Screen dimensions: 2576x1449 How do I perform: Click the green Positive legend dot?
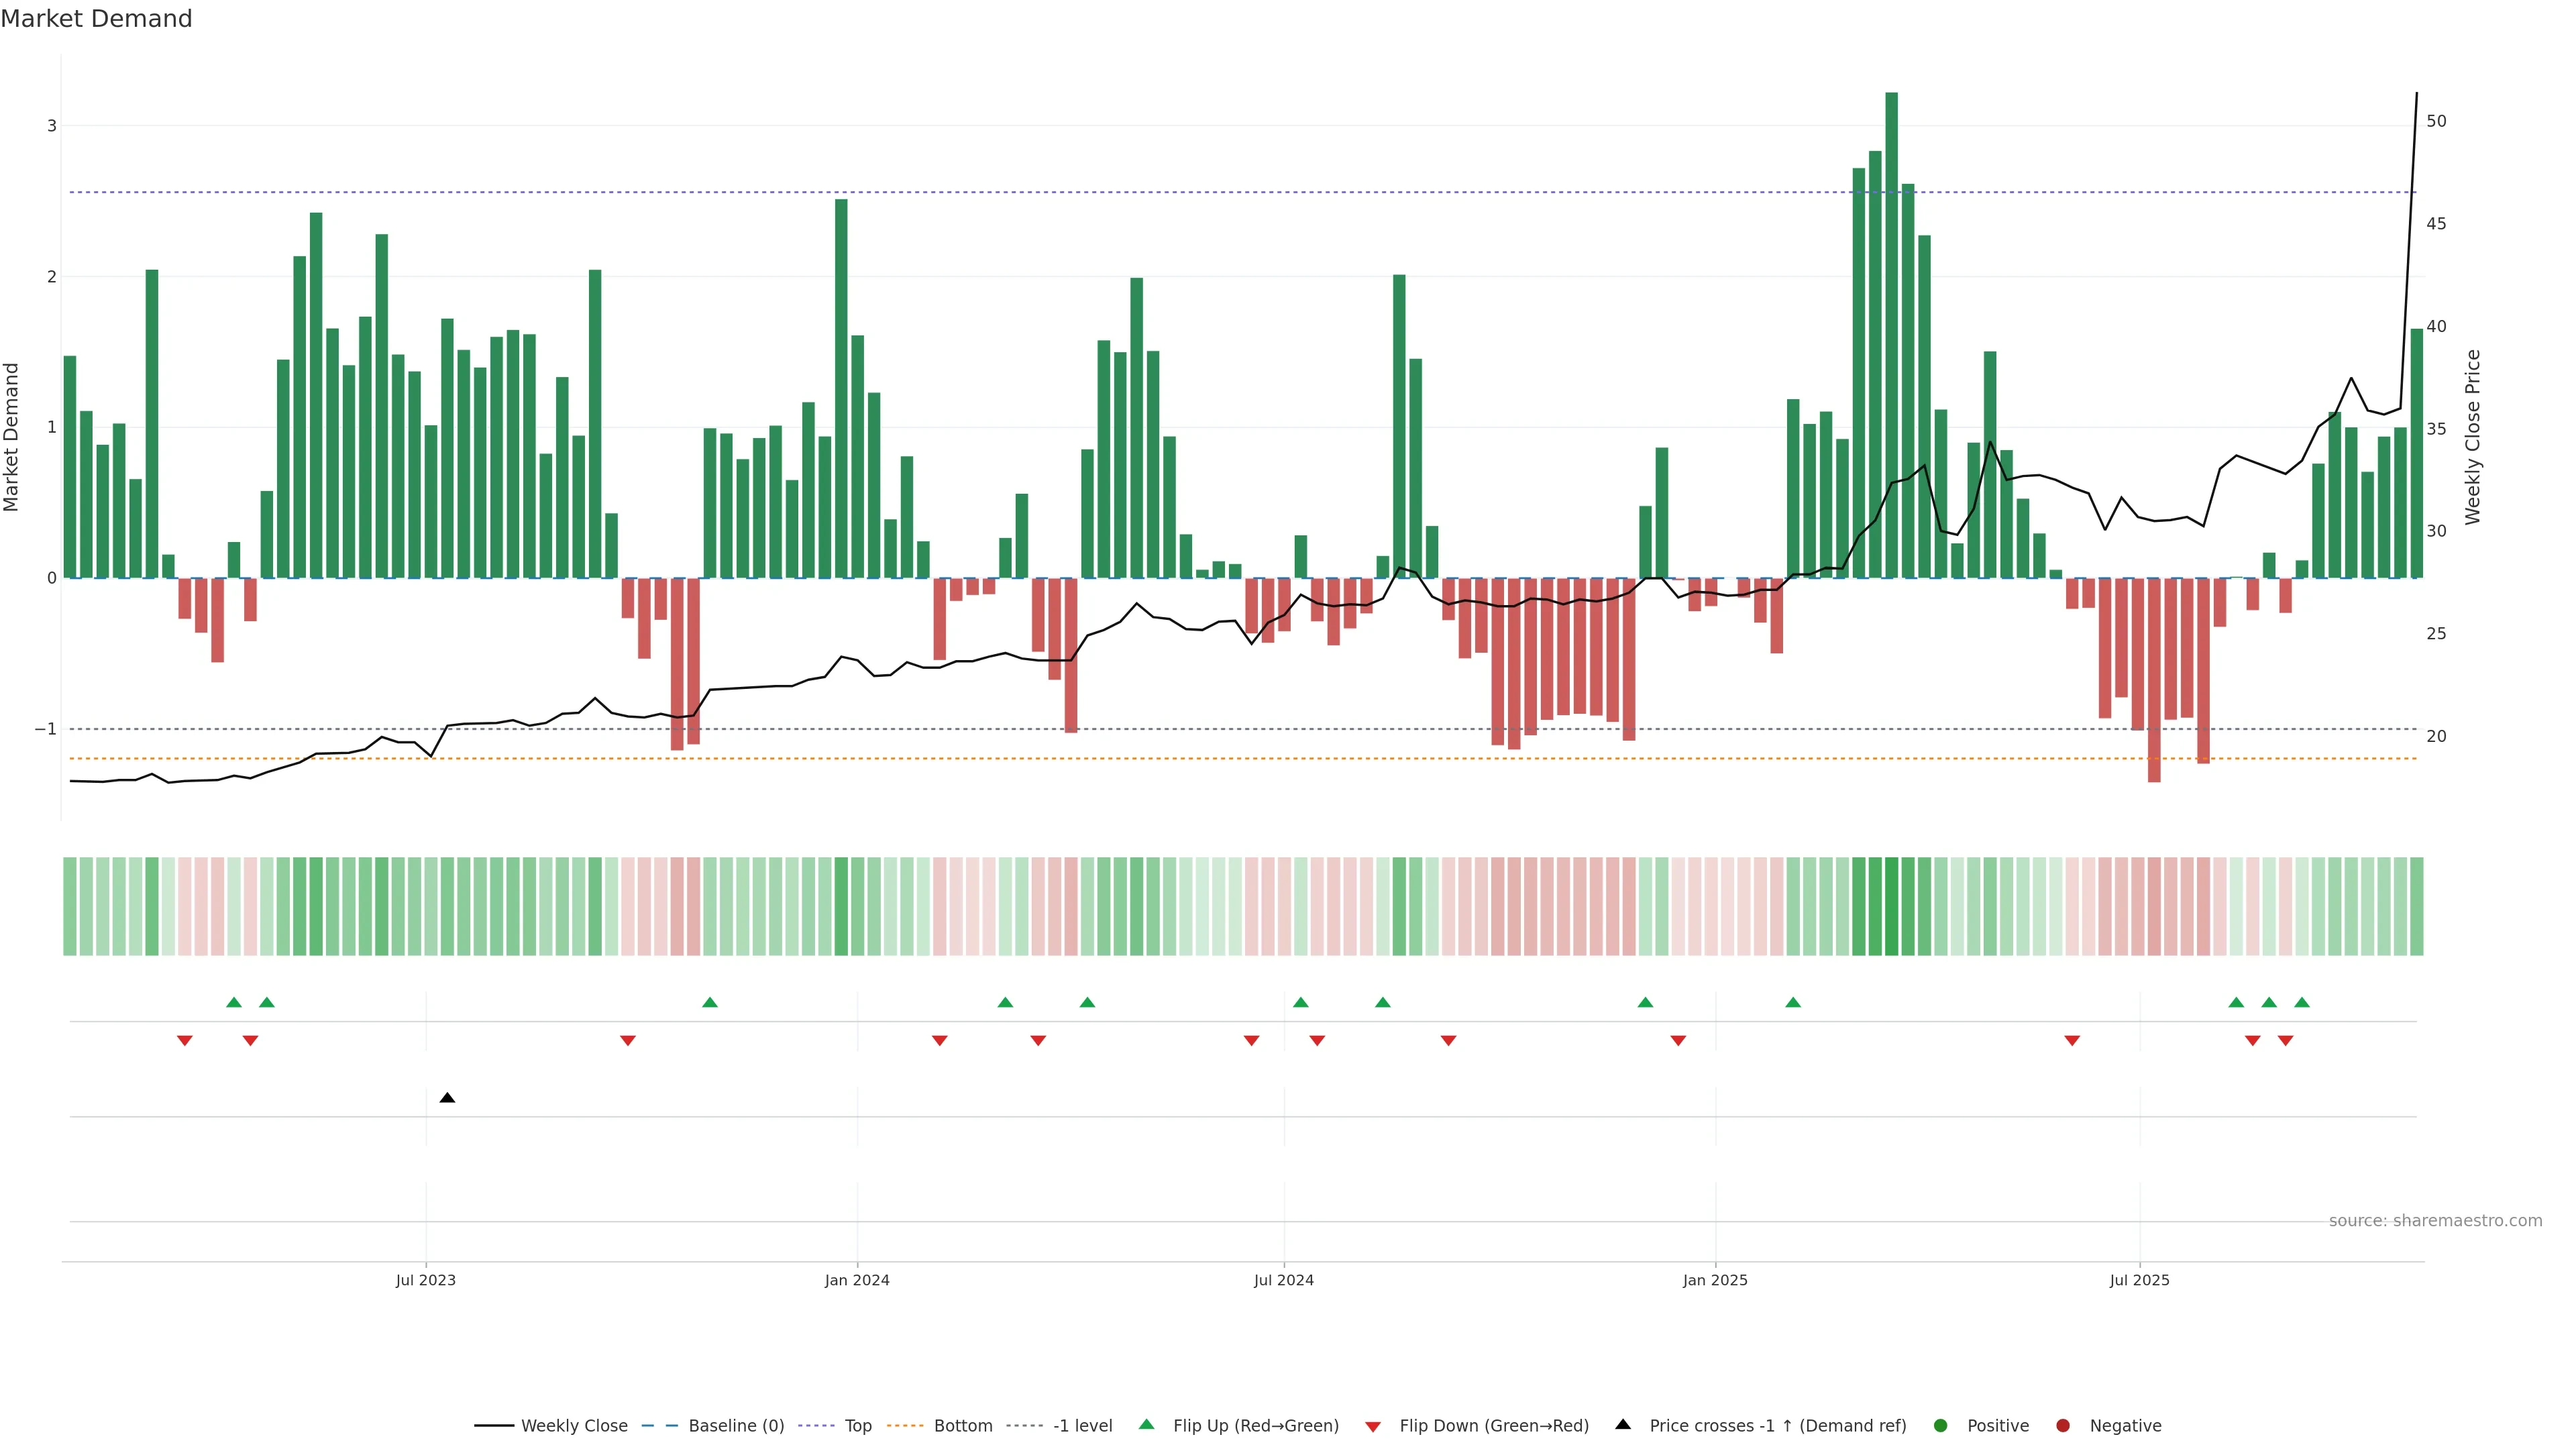(1940, 1425)
